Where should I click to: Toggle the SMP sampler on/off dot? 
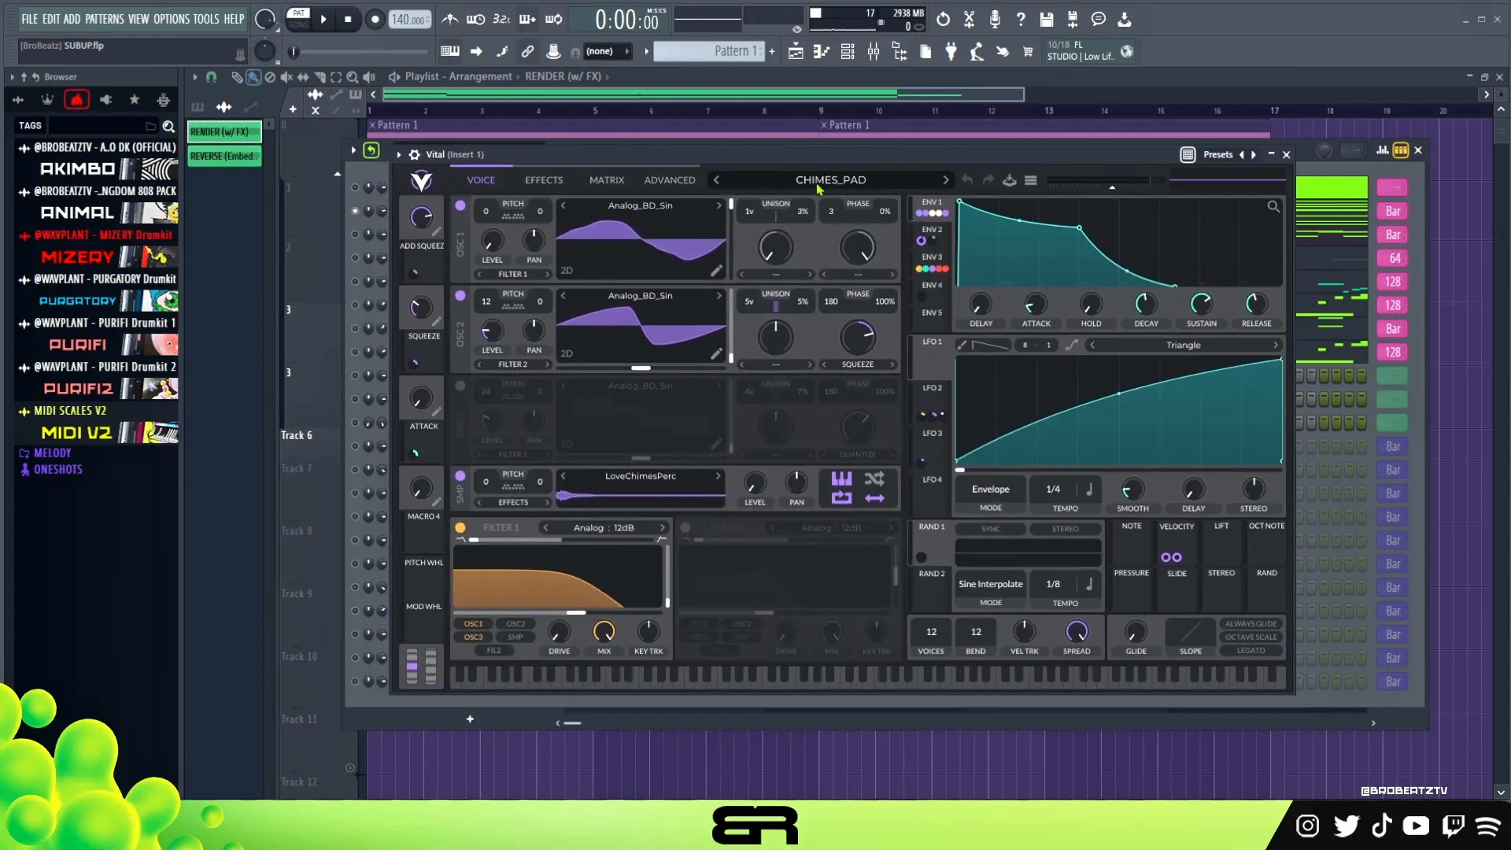460,476
